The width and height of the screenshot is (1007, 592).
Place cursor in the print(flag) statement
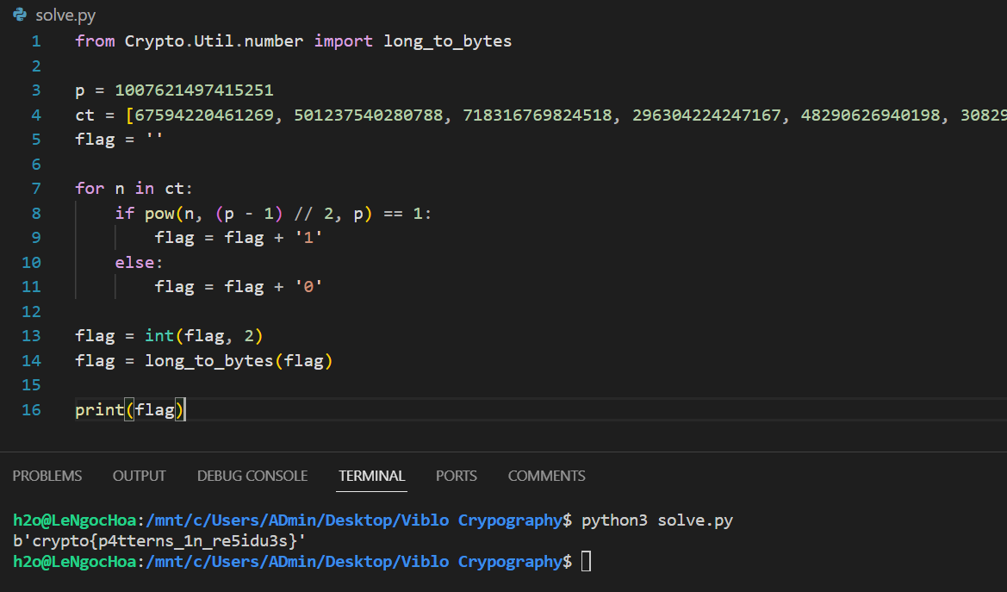pos(130,409)
